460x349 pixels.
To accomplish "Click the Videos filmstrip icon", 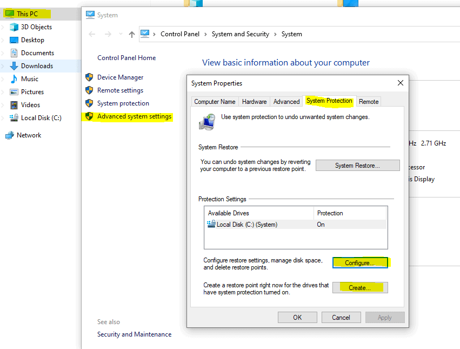I will 14,105.
